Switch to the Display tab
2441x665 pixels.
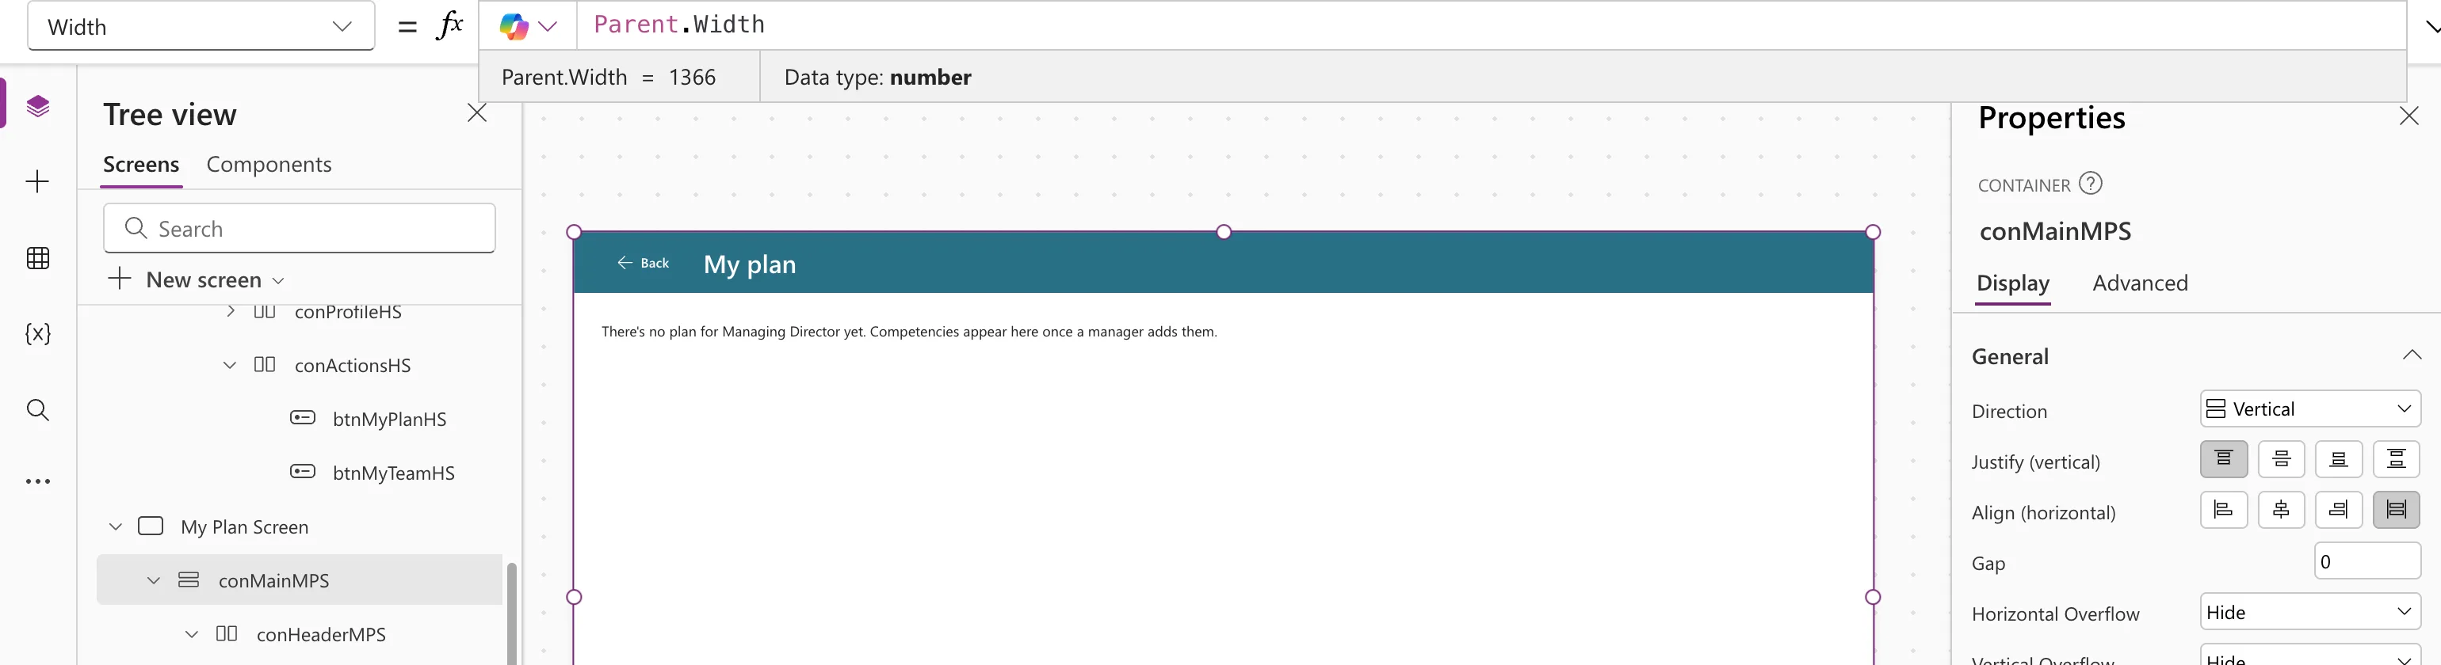click(x=2013, y=283)
